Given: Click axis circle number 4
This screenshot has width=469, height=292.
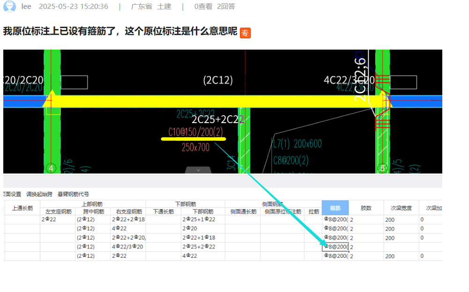Looking at the screenshot, I should [51, 168].
